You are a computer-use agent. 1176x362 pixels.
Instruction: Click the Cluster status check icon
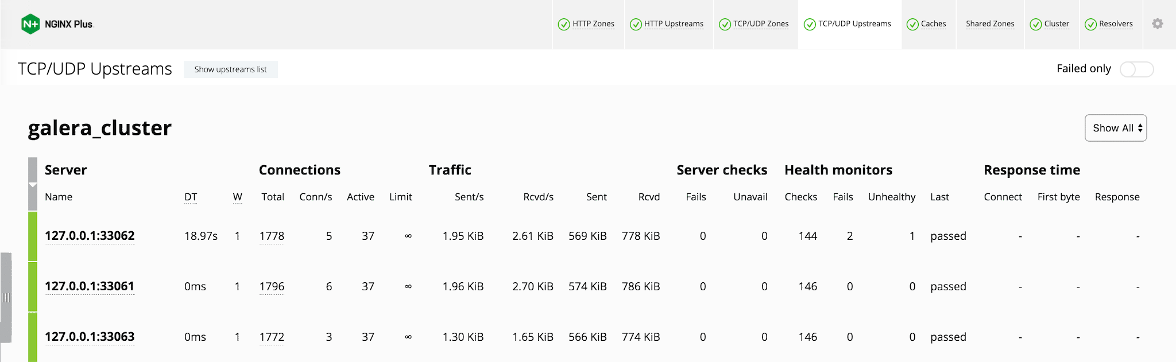(1036, 24)
